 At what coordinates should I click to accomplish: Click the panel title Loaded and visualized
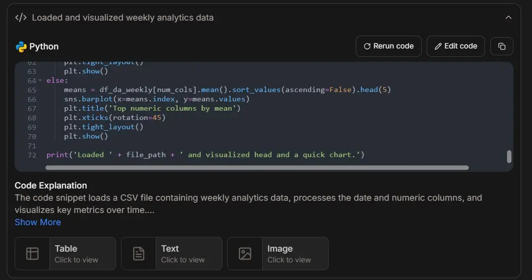122,18
